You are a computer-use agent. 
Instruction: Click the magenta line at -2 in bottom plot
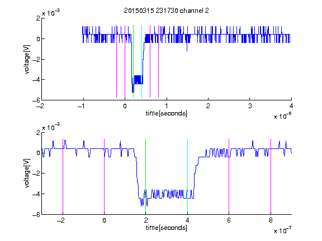63,176
